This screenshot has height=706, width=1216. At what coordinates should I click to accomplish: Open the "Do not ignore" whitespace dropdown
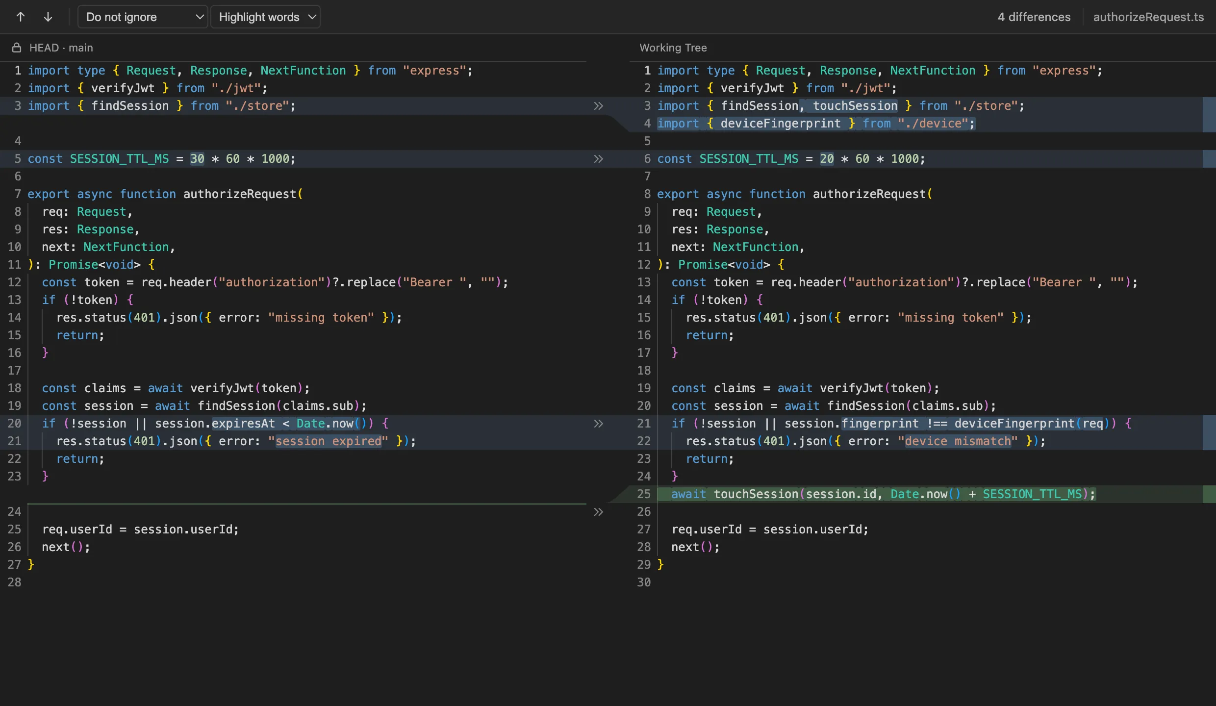click(x=143, y=17)
